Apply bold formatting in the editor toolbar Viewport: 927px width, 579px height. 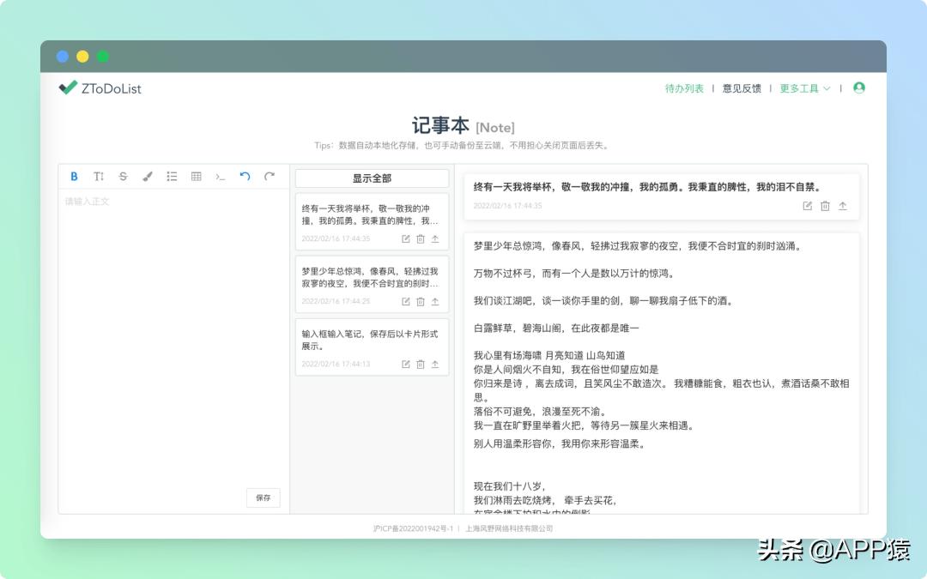[73, 177]
